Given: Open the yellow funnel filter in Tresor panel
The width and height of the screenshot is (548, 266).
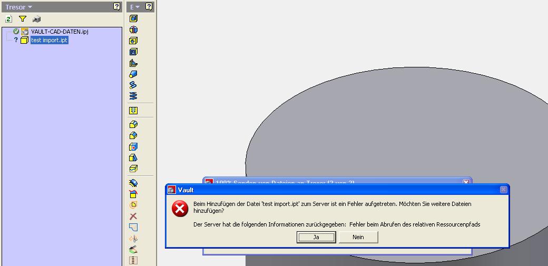Looking at the screenshot, I should pos(23,19).
